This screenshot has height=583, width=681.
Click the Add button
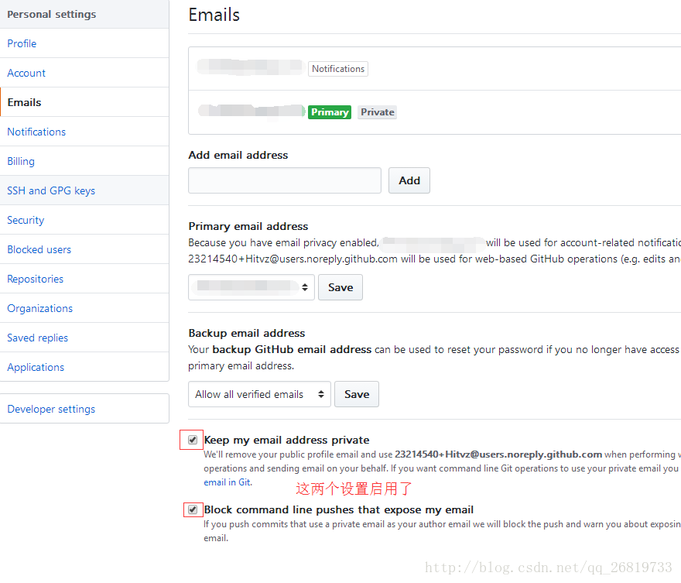click(x=409, y=180)
